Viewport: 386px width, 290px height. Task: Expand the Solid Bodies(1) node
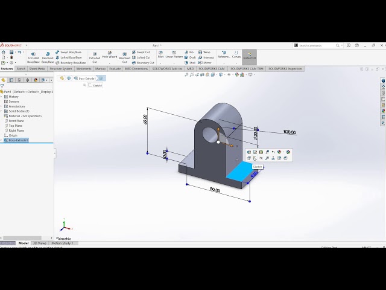tap(1, 111)
